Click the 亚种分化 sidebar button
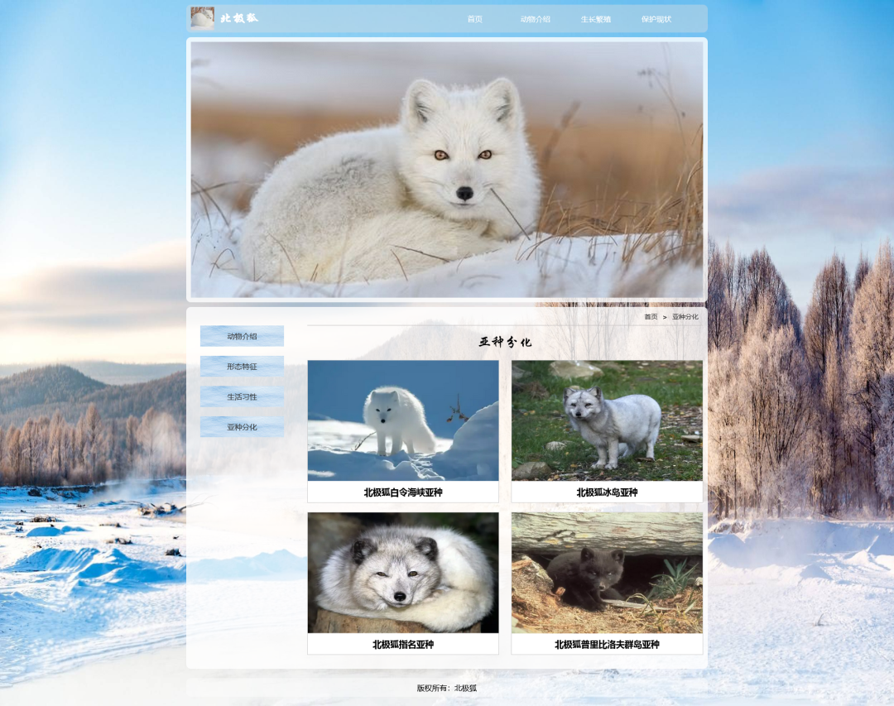 [x=242, y=427]
